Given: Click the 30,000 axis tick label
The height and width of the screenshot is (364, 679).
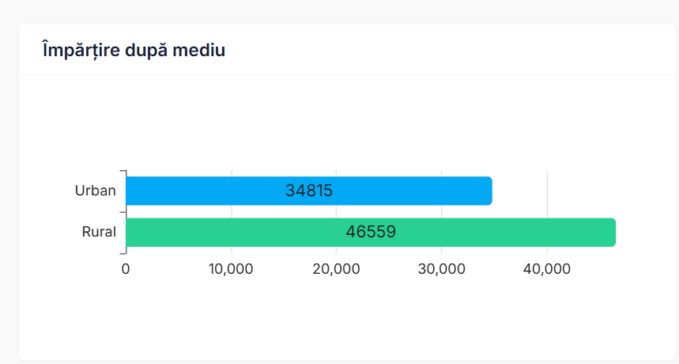Looking at the screenshot, I should pos(441,269).
